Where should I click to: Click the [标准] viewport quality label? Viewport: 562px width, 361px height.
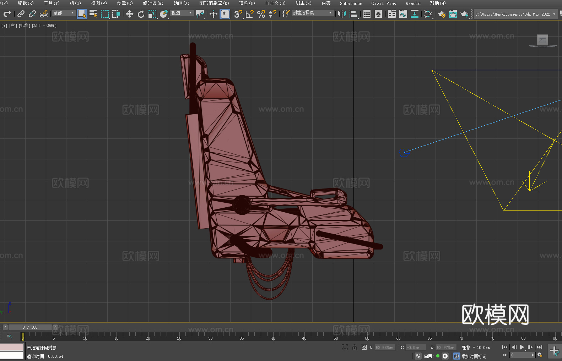pyautogui.click(x=25, y=26)
